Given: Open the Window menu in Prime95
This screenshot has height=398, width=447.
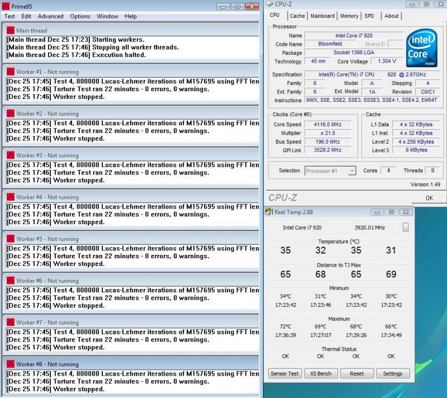Looking at the screenshot, I should coord(107,16).
